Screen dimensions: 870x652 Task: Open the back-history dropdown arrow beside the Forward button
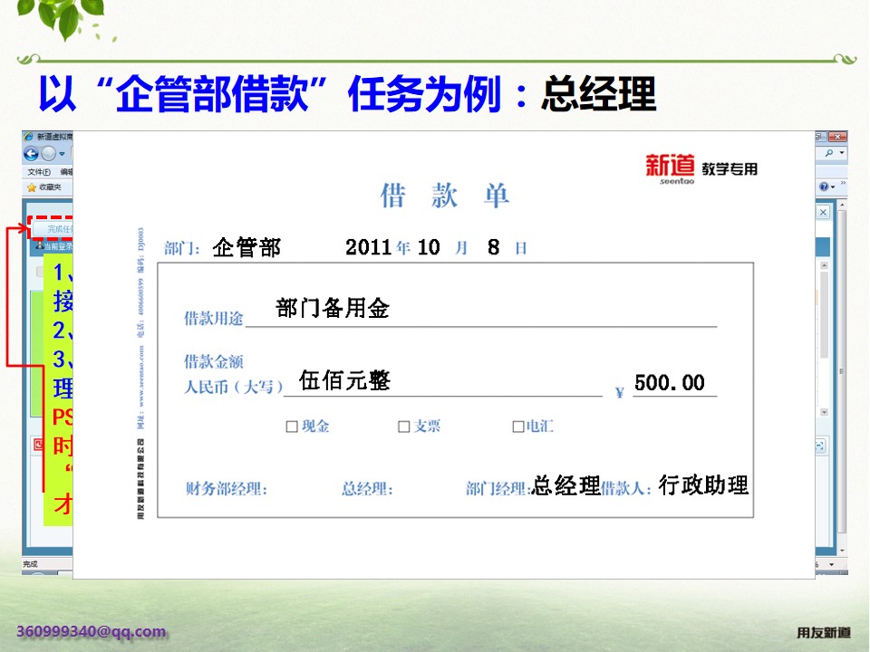pyautogui.click(x=63, y=154)
